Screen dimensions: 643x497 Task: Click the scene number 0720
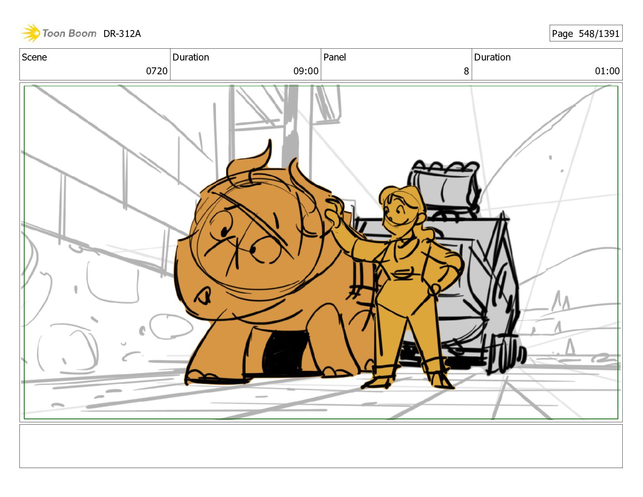pyautogui.click(x=157, y=71)
